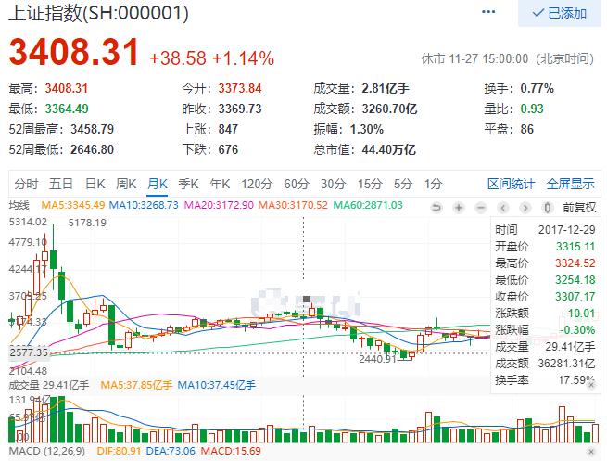Switch to the 60分 tab
The height and width of the screenshot is (461, 607).
pyautogui.click(x=297, y=184)
